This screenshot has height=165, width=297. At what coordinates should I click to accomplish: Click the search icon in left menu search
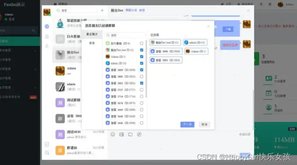click(33, 30)
